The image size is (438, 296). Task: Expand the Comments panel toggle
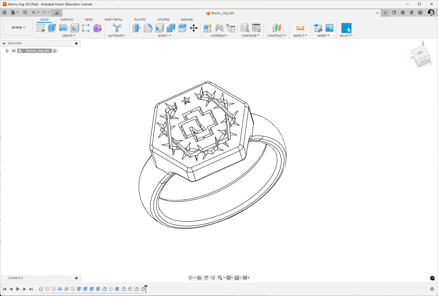coord(76,278)
